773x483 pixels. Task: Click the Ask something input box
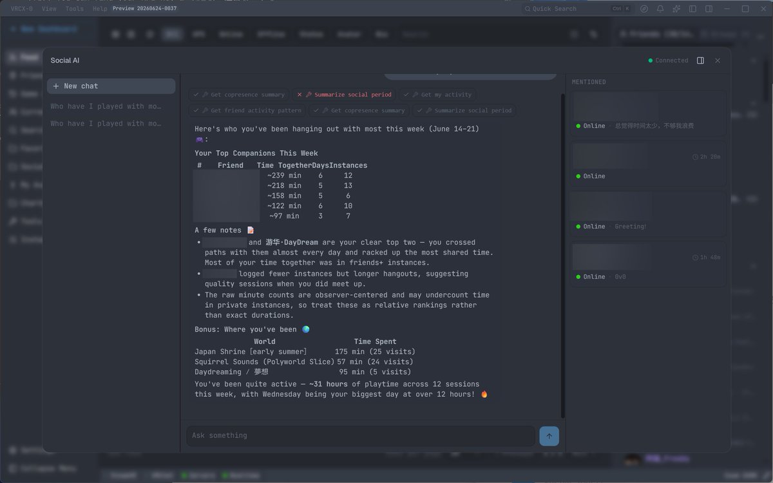(x=361, y=436)
